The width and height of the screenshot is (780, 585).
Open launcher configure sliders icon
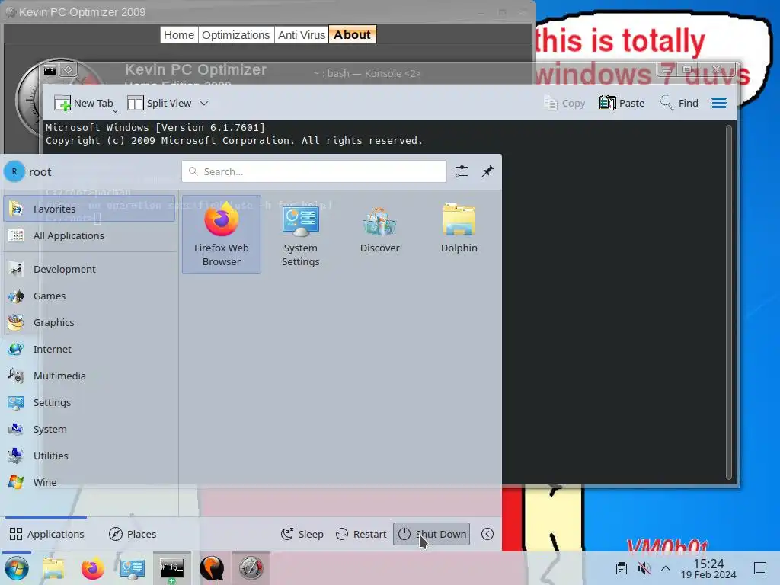click(x=462, y=171)
